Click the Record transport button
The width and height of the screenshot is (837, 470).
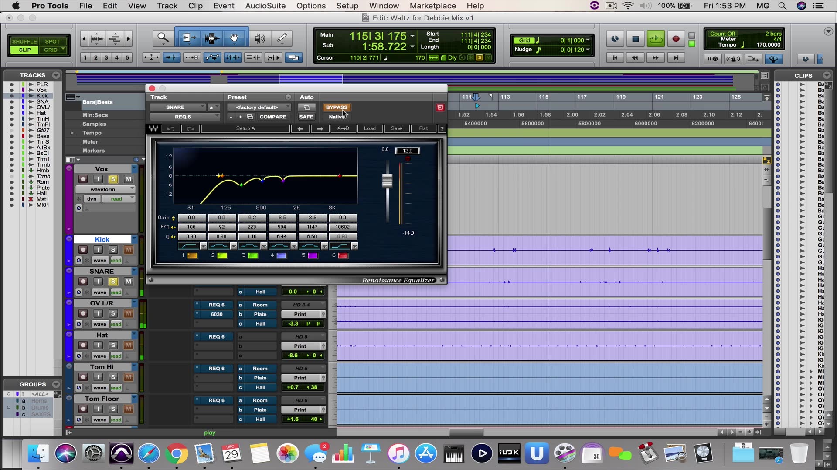(676, 39)
